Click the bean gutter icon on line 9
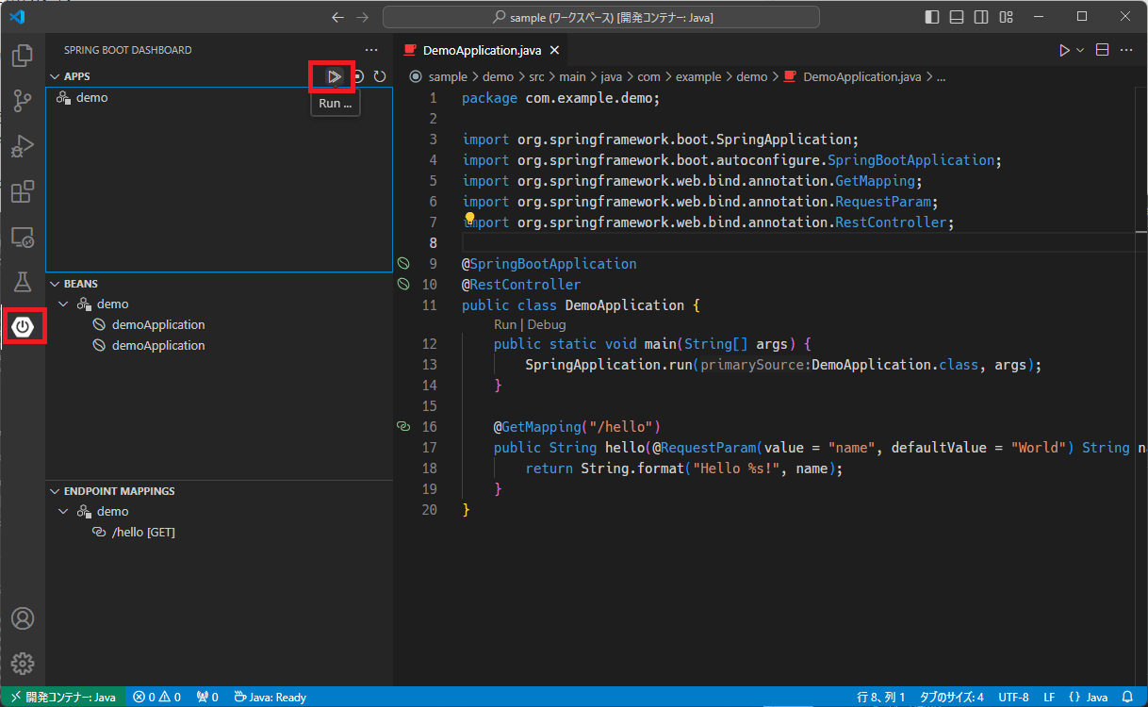1148x707 pixels. [x=403, y=263]
